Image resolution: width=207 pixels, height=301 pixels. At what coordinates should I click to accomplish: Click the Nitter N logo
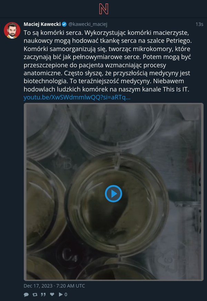pyautogui.click(x=103, y=9)
